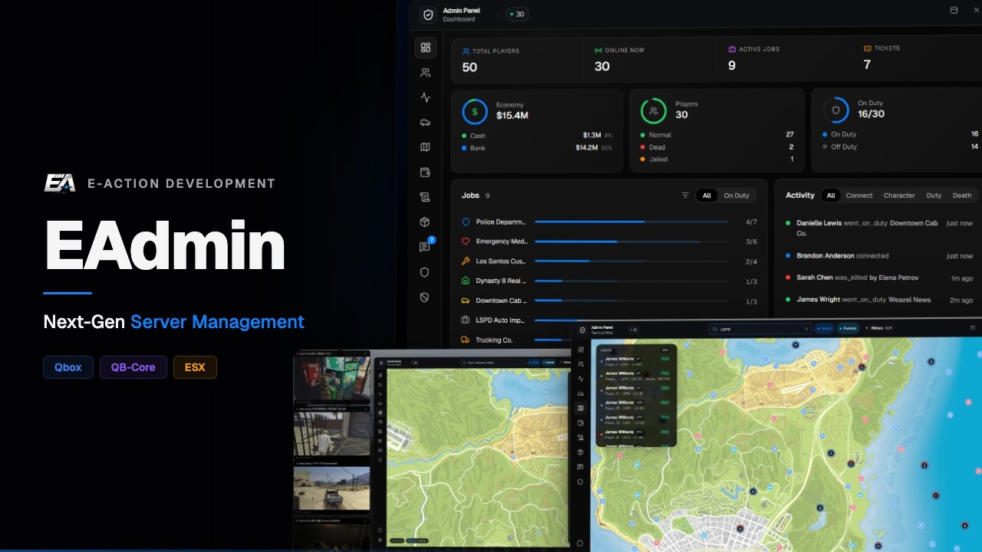
Task: Toggle Units in the LSPD Tactical Map window
Action: [x=823, y=328]
